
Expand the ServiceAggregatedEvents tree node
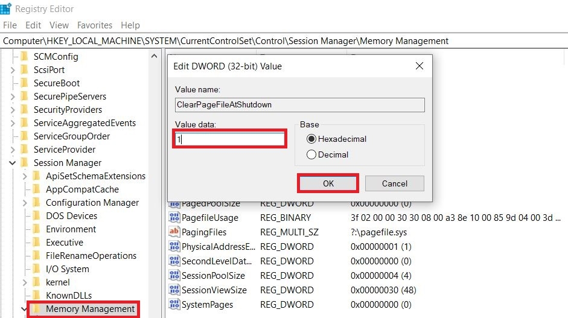pos(13,123)
